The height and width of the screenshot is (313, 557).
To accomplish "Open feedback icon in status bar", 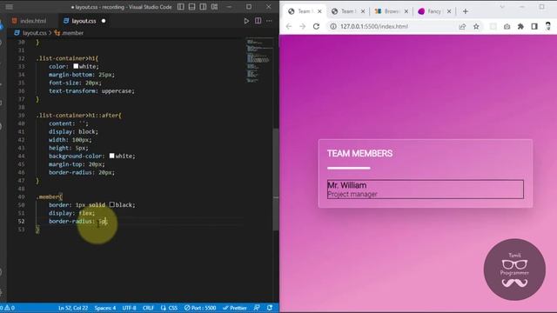I will click(x=257, y=308).
